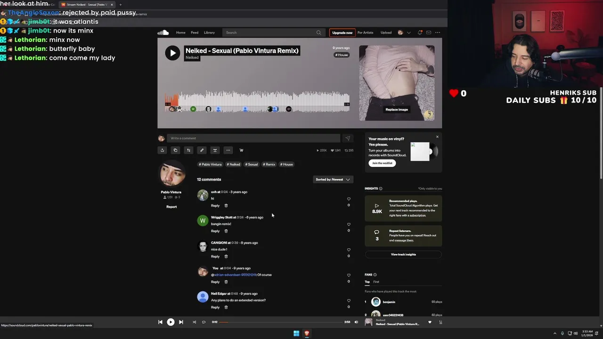Click the Distribute track icon
This screenshot has width=603, height=339.
click(215, 150)
